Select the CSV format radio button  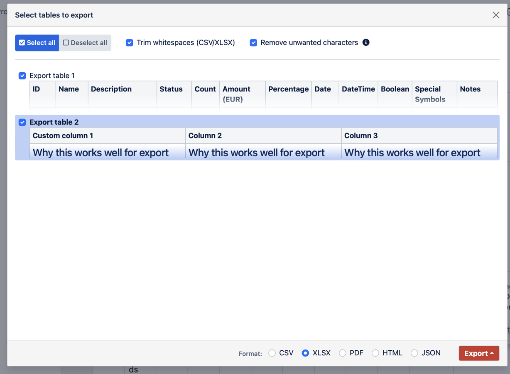click(x=272, y=353)
